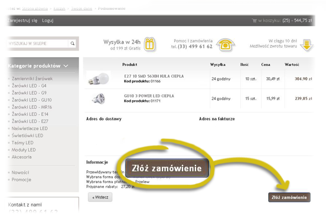The image size is (326, 222).
Task: Click product name GU10 3 POWER LED CIEPŁA
Action: point(149,96)
